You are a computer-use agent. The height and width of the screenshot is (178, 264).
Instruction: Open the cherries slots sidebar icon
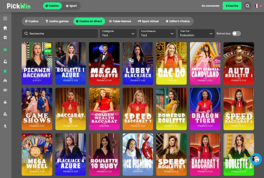5,62
